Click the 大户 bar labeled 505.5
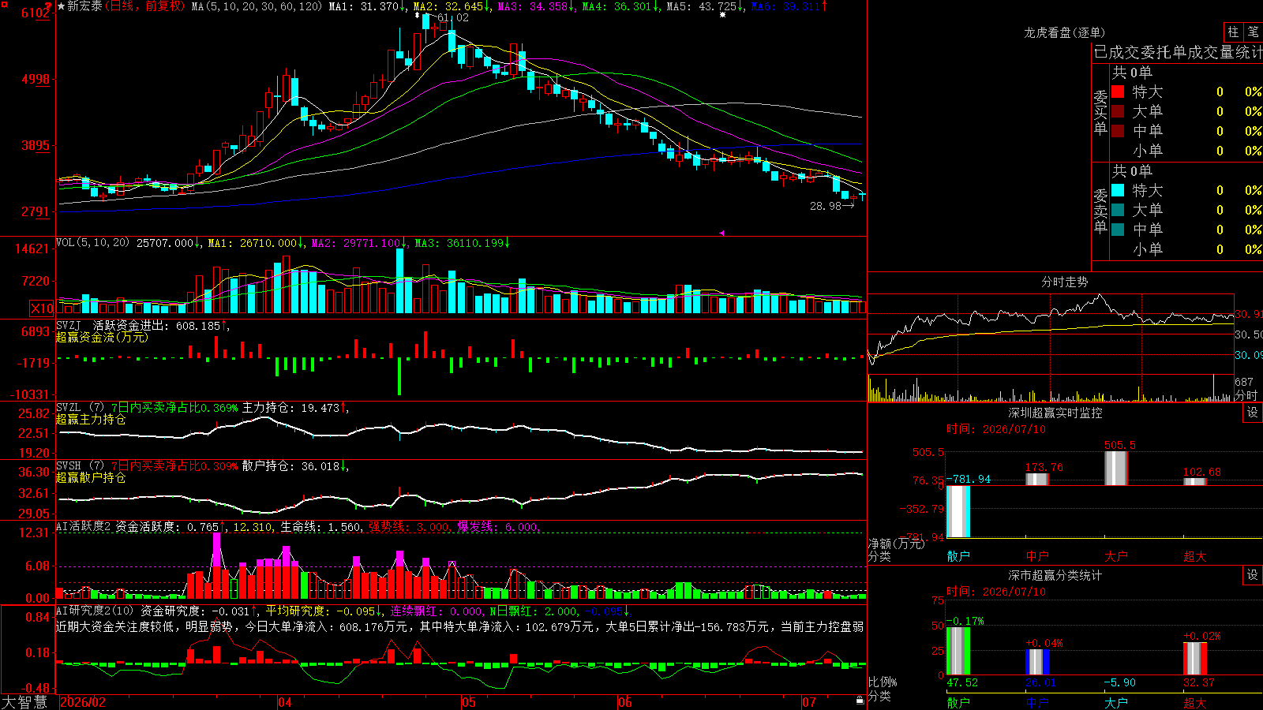The height and width of the screenshot is (710, 1263). 1116,468
